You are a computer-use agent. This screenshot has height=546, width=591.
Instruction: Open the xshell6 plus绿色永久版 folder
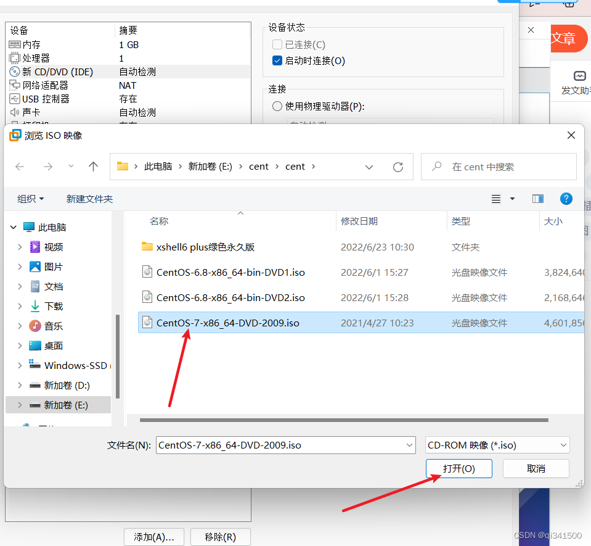tap(205, 247)
